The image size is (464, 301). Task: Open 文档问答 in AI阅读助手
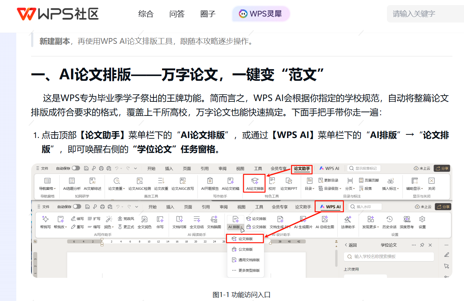(x=179, y=222)
